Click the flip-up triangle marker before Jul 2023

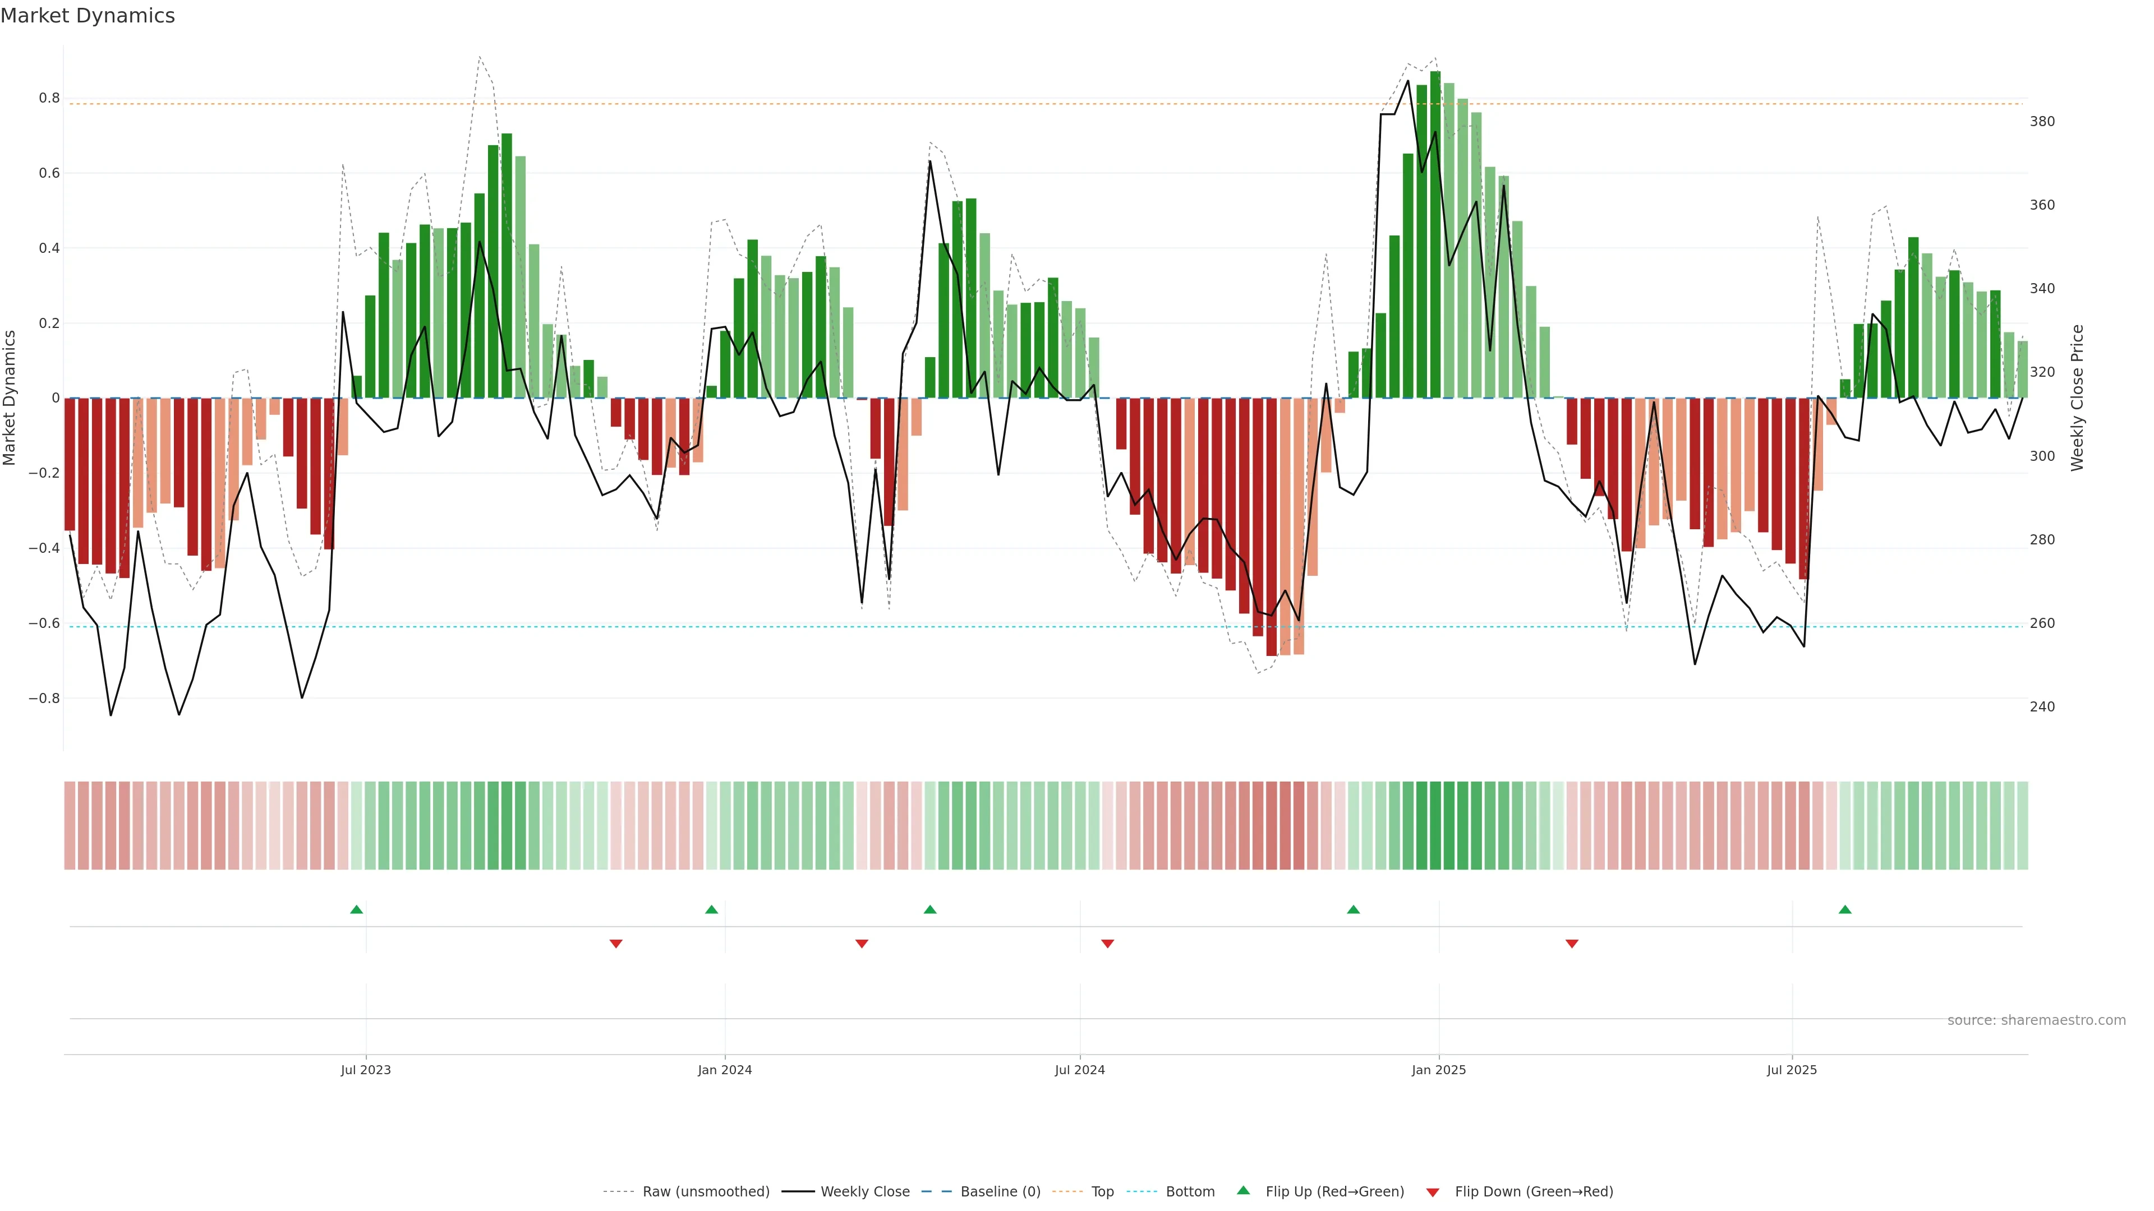tap(356, 909)
